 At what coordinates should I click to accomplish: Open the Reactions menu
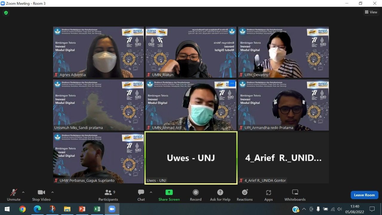coord(244,195)
